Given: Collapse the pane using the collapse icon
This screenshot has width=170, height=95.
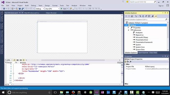Looking at the screenshot, I should pyautogui.click(x=122, y=63).
